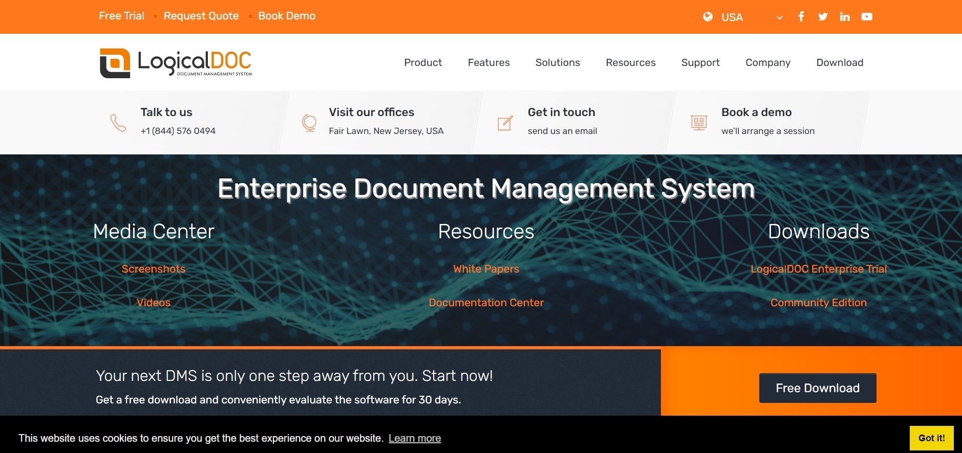Follow the Learn more cookie link
Viewport: 962px width, 453px height.
click(415, 438)
